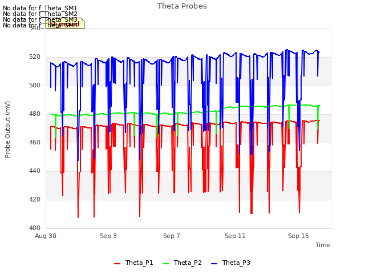Click the 'Aug 30' x-axis tick label
Viewport: 365px width, 274px height.
pyautogui.click(x=46, y=236)
